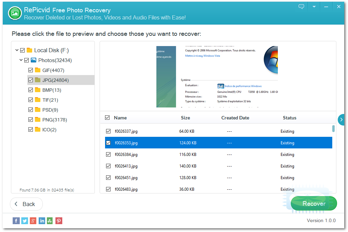Minimize the RePicvid window

[326, 7]
